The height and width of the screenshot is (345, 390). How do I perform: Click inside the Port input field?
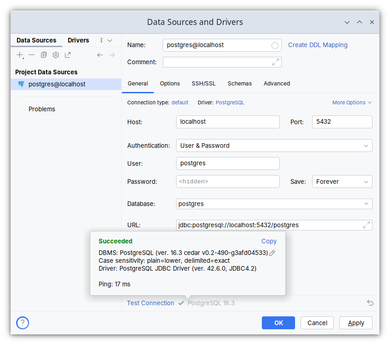(x=342, y=122)
